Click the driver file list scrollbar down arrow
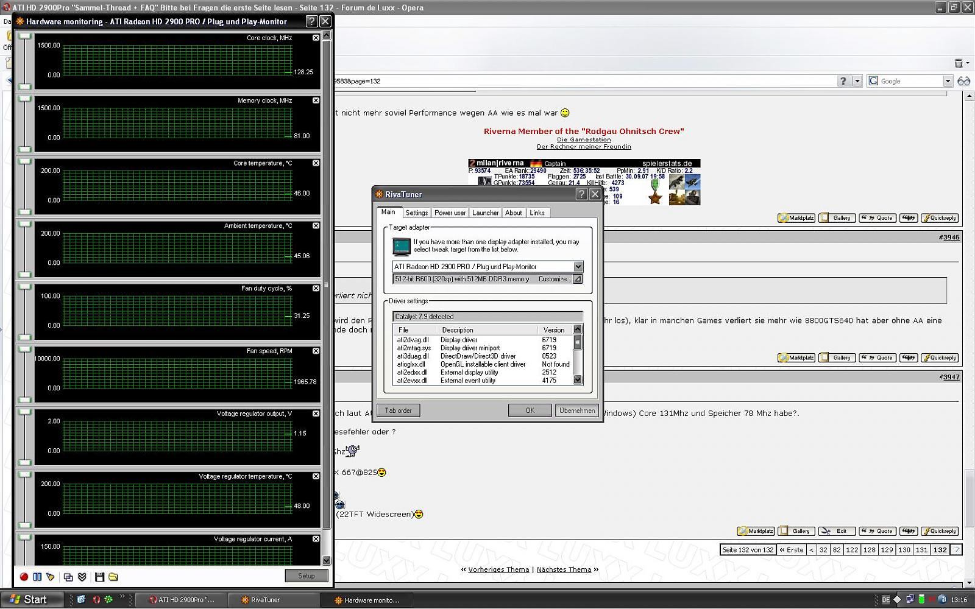Screen dimensions: 975x609 pyautogui.click(x=578, y=380)
